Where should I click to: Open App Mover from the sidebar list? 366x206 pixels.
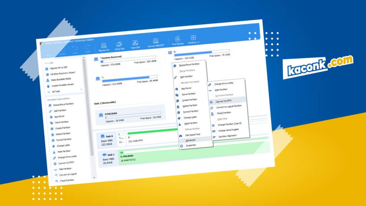(57, 117)
